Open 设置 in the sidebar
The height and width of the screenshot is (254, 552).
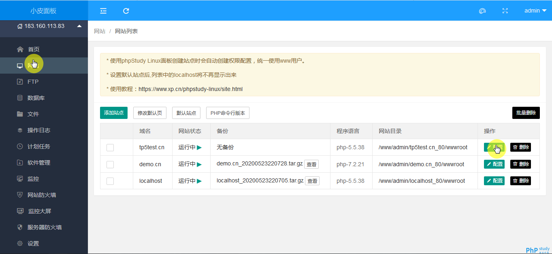44,243
